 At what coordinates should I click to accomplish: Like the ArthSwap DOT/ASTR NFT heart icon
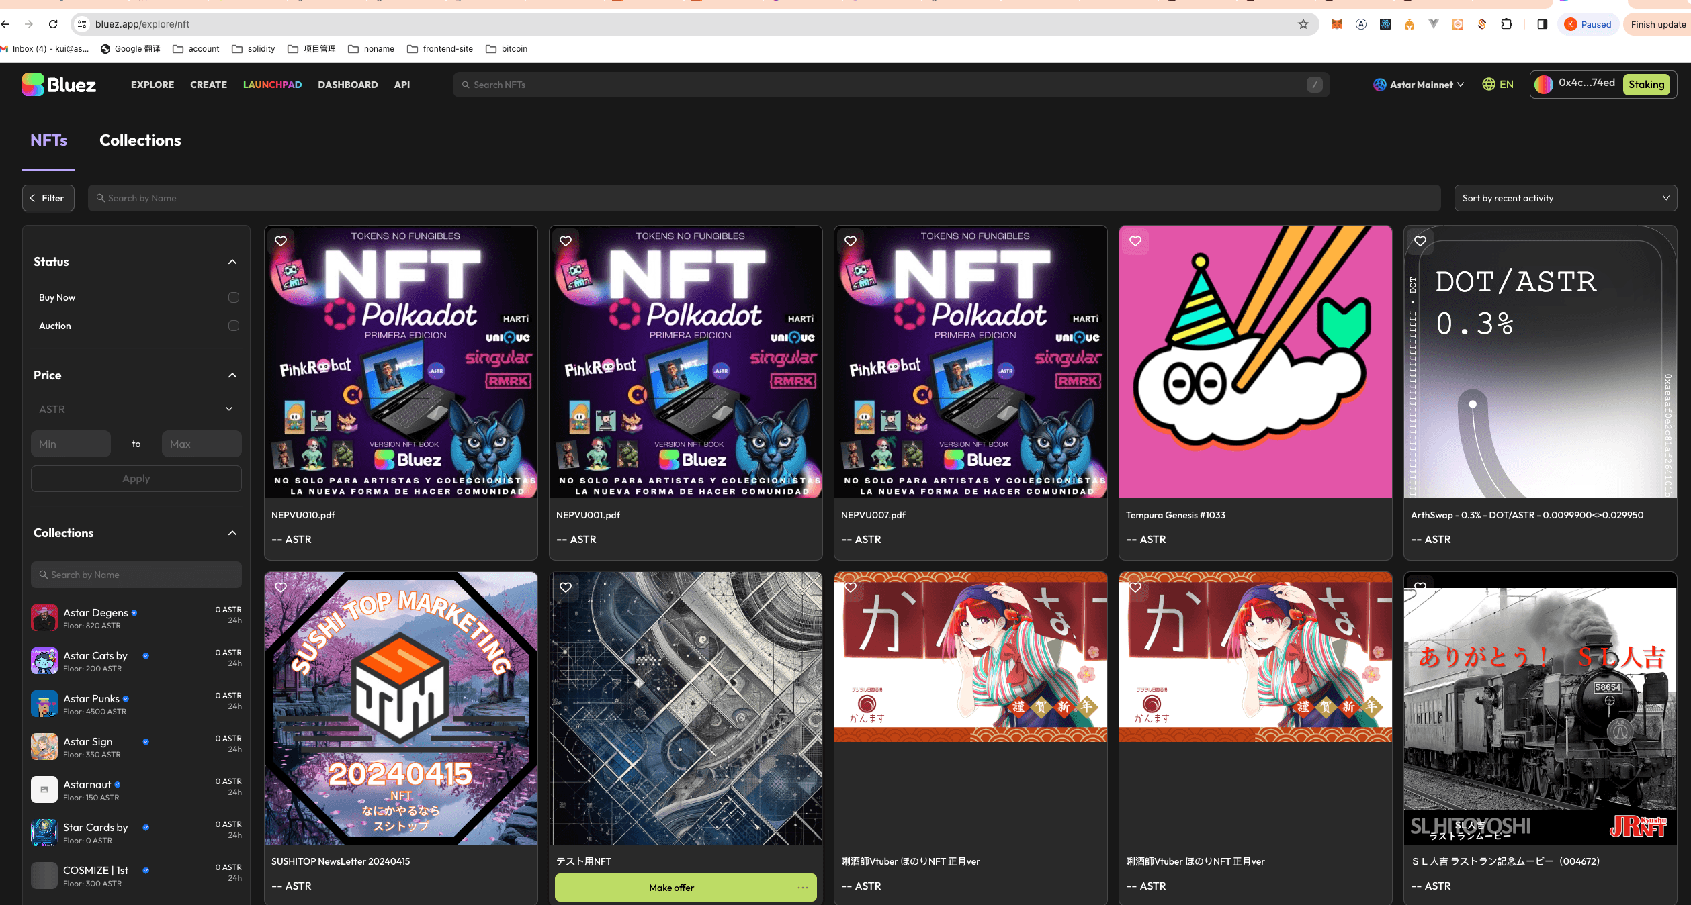click(1420, 241)
